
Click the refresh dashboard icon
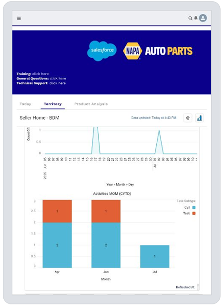188,118
